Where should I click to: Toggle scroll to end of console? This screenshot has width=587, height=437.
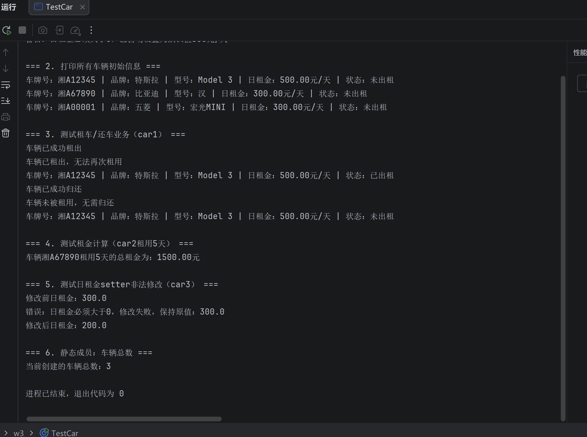(6, 101)
